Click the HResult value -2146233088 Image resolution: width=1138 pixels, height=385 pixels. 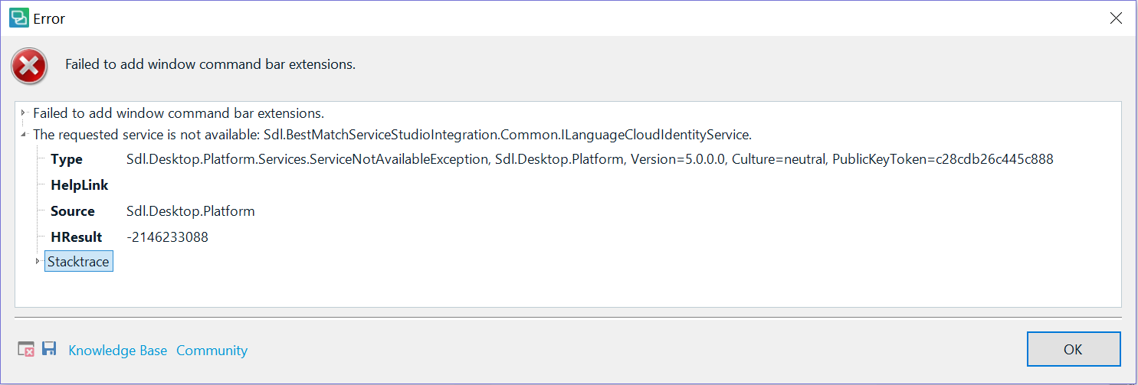pyautogui.click(x=167, y=237)
